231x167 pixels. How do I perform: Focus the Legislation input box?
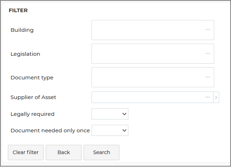tap(153, 54)
